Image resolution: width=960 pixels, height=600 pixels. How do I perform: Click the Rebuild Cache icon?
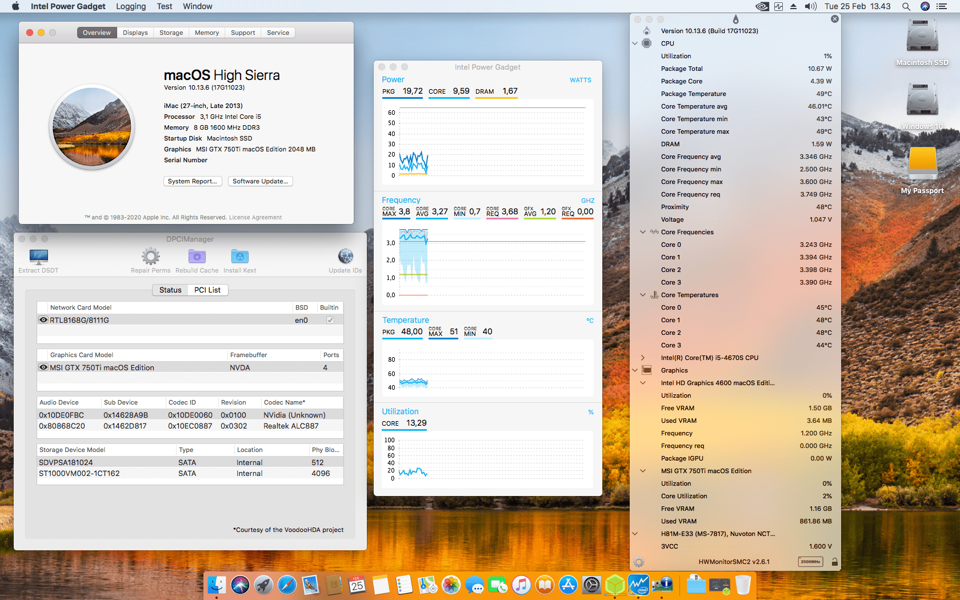tap(197, 257)
